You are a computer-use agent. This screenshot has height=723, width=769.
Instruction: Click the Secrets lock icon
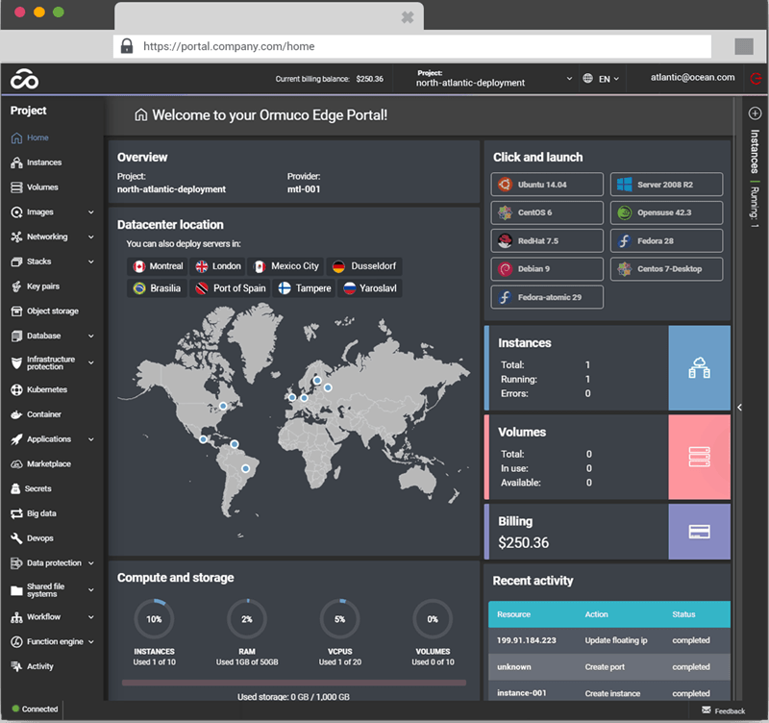point(15,488)
